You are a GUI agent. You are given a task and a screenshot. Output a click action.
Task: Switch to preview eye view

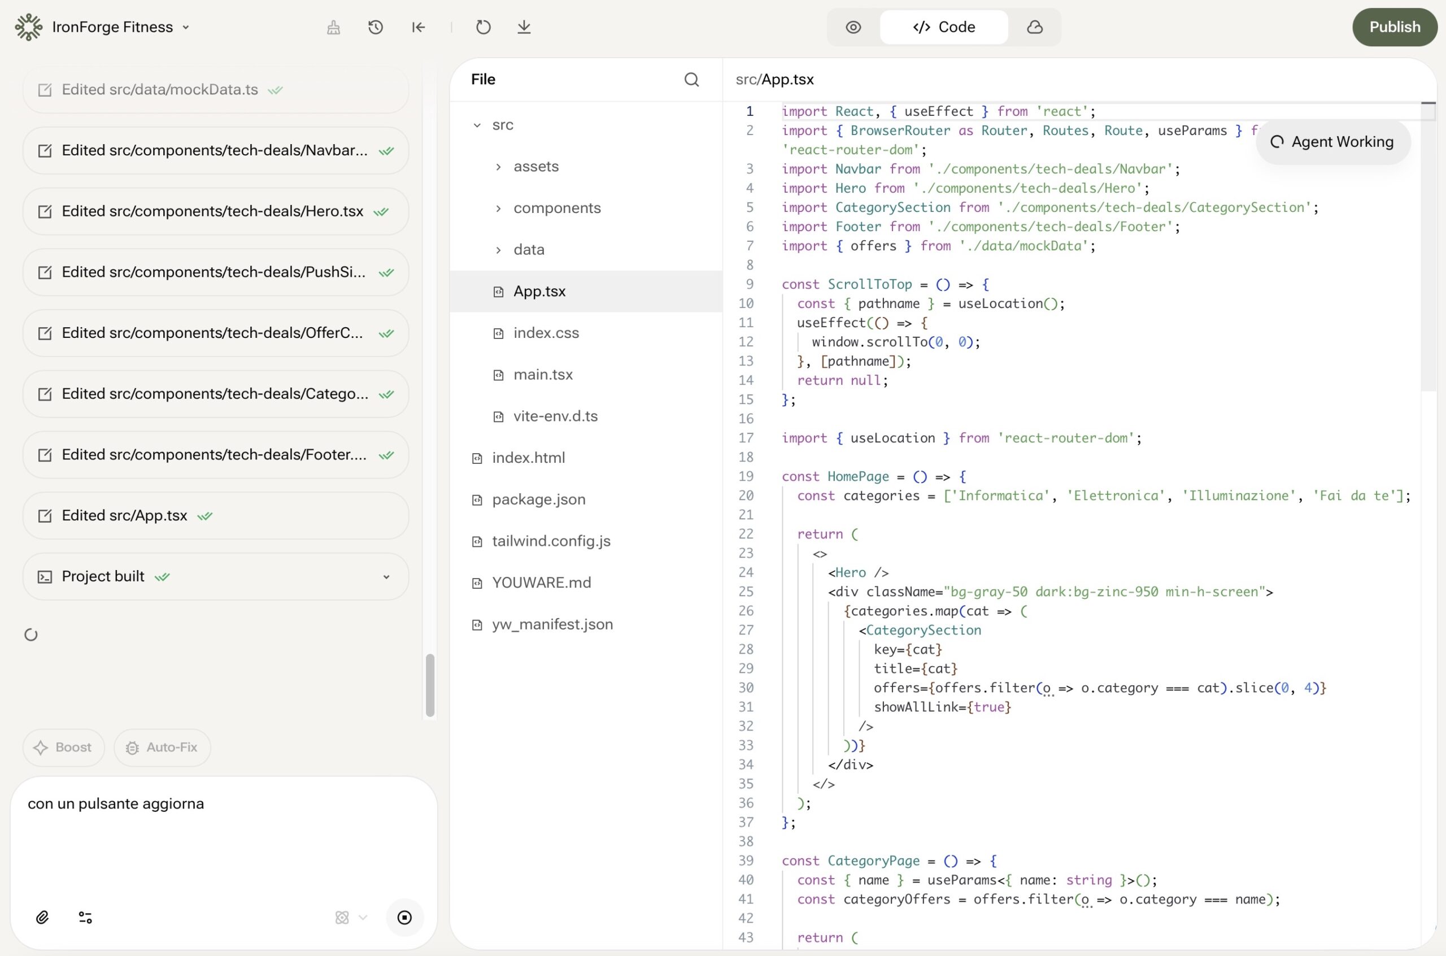[x=853, y=27]
